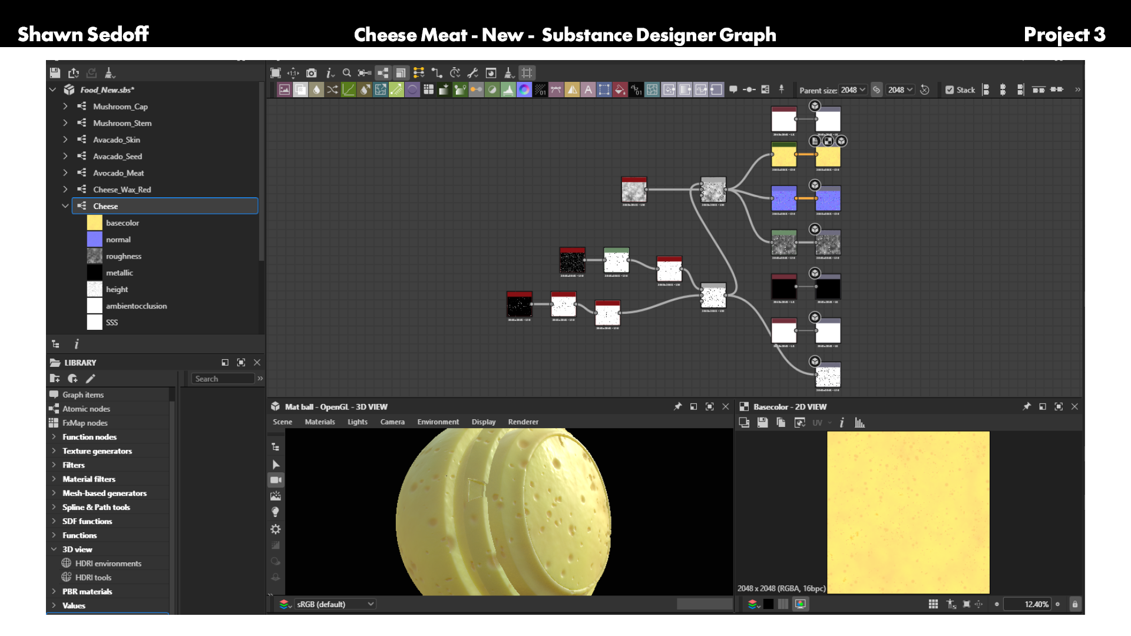
Task: Click the magnifier search icon in graph toolbar
Action: click(347, 73)
